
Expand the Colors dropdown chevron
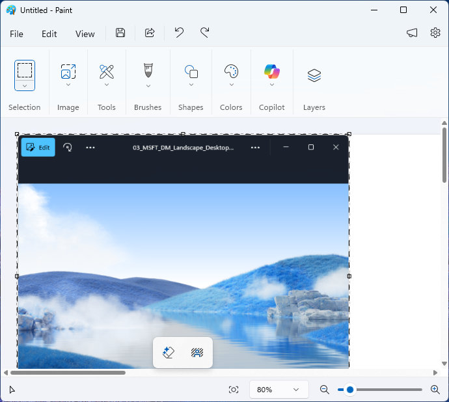click(232, 85)
